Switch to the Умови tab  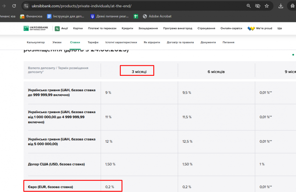[x=57, y=42]
